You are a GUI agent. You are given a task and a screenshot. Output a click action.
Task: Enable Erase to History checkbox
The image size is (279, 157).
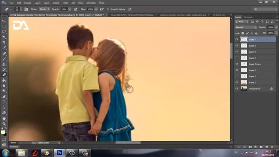tap(108, 9)
